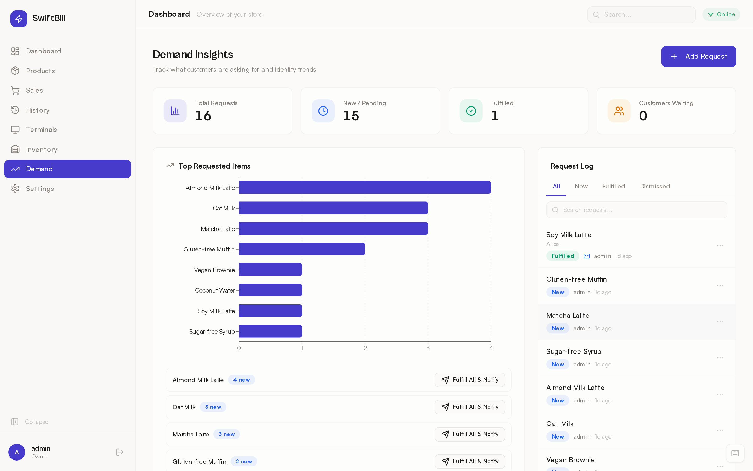Click the Alice customer name
753x471 pixels.
click(x=552, y=244)
